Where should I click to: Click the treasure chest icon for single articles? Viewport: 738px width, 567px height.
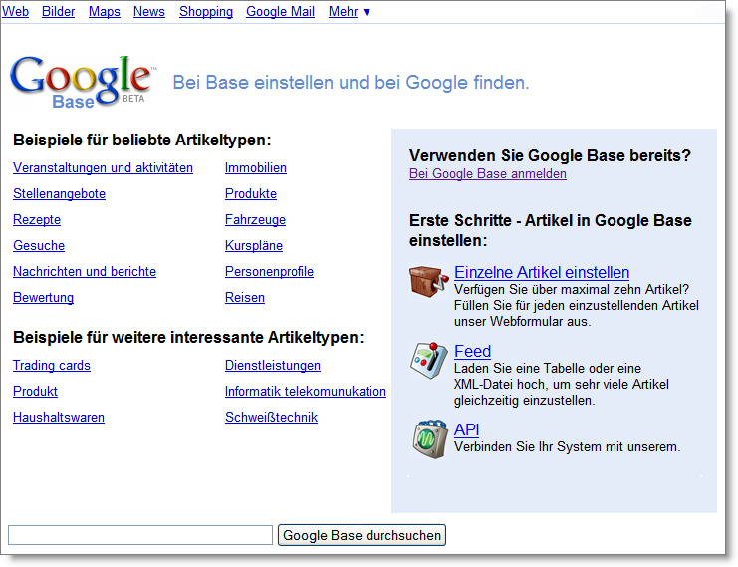(429, 281)
